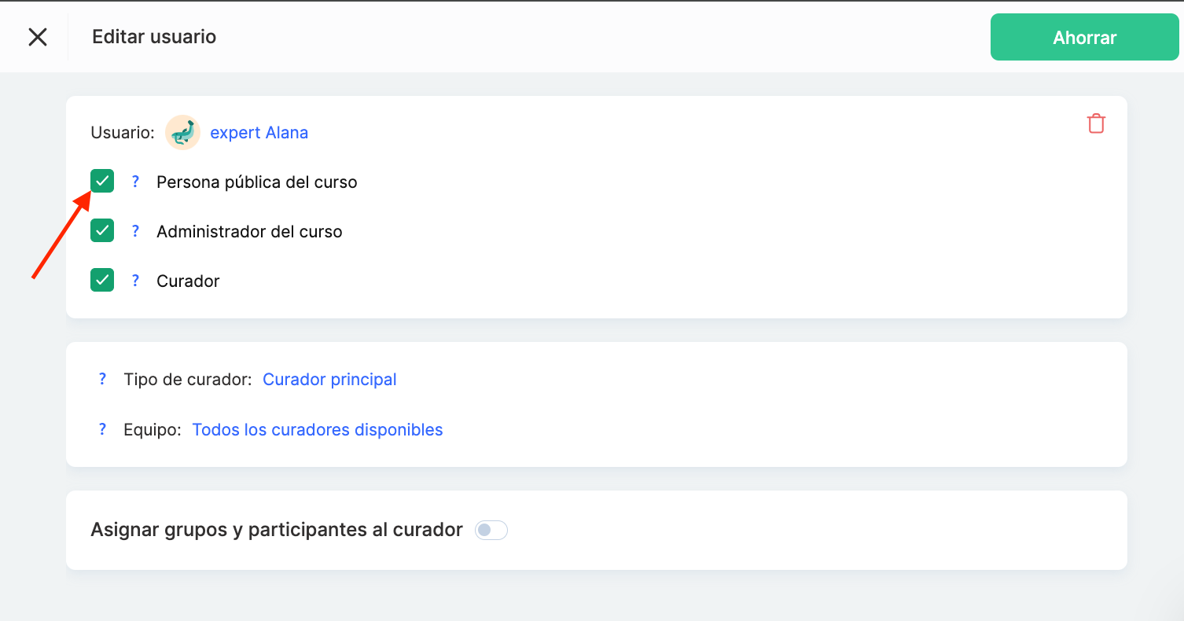Click expert Alana's avatar image
Image resolution: width=1184 pixels, height=621 pixels.
click(x=183, y=132)
